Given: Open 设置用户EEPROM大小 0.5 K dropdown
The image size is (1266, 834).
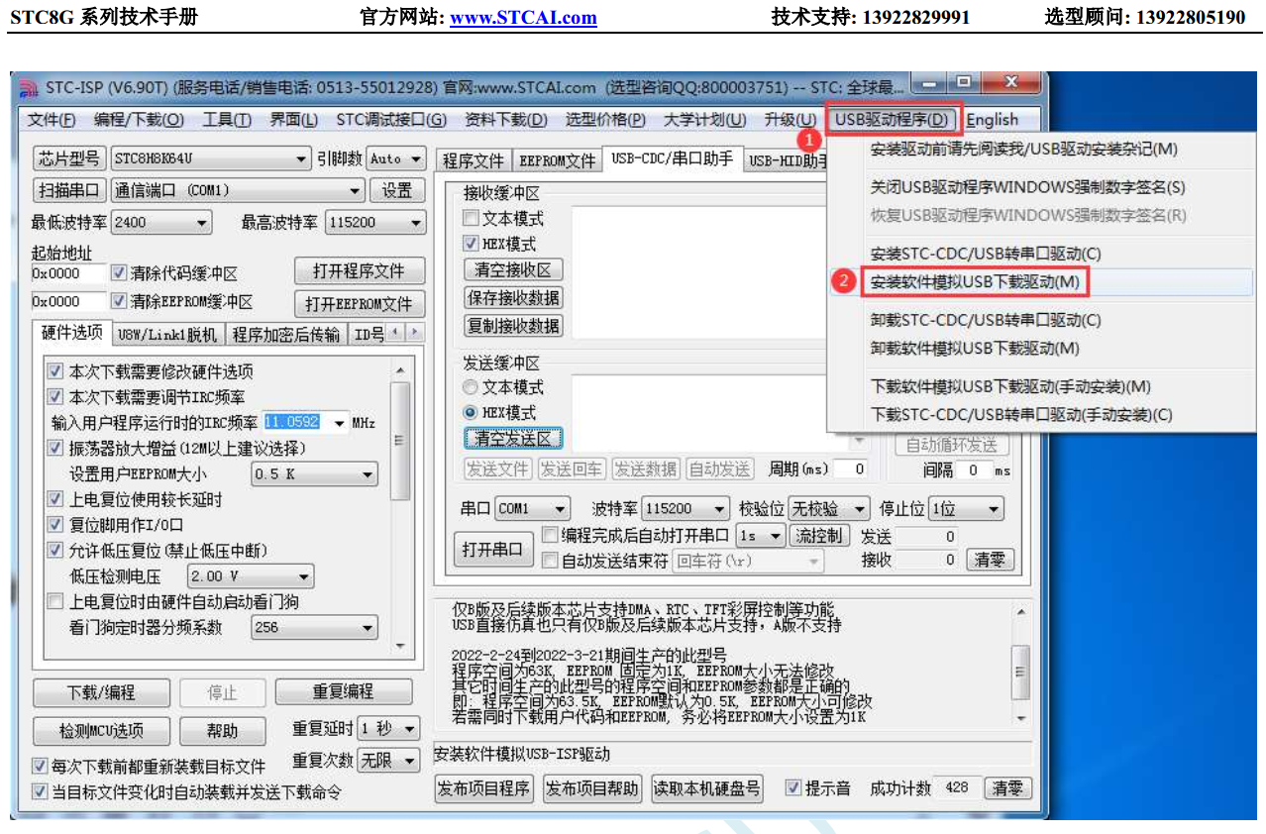Looking at the screenshot, I should (x=315, y=474).
